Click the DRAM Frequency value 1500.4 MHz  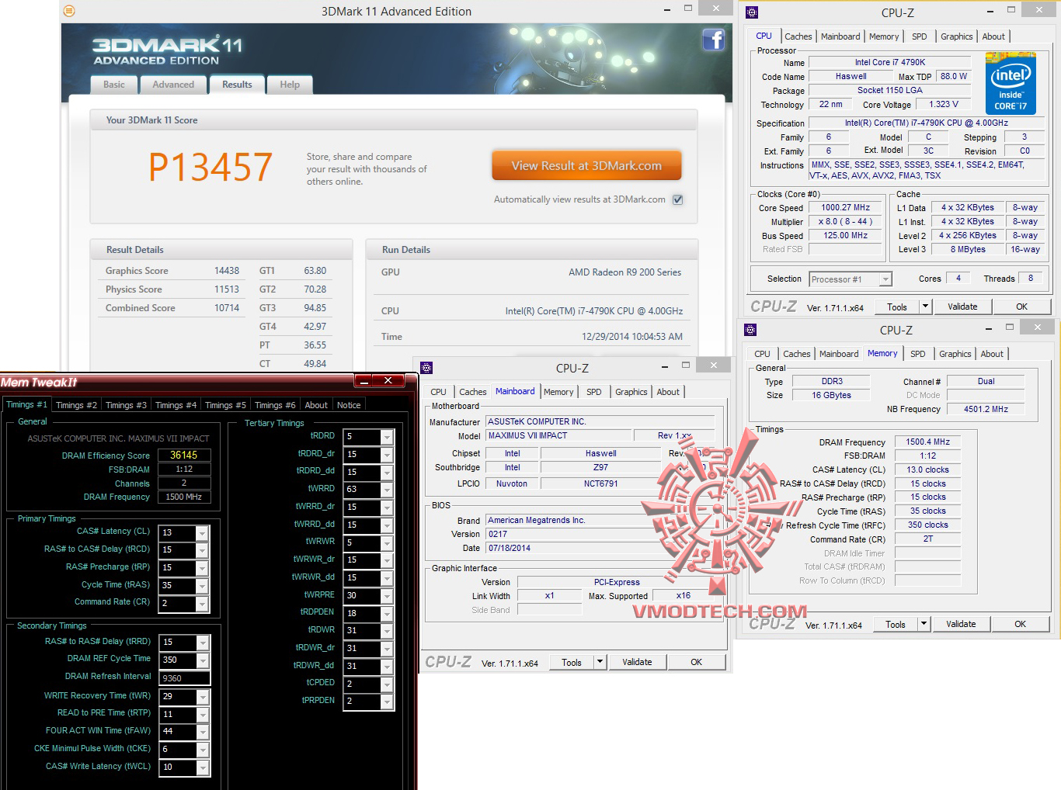point(928,442)
